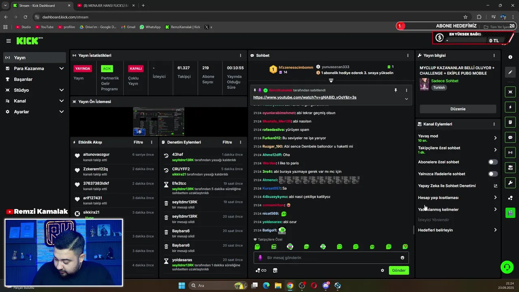Image resolution: width=519 pixels, height=292 pixels.
Task: Open the Etkinlik Akışı three-dot menu
Action: pyautogui.click(x=152, y=142)
